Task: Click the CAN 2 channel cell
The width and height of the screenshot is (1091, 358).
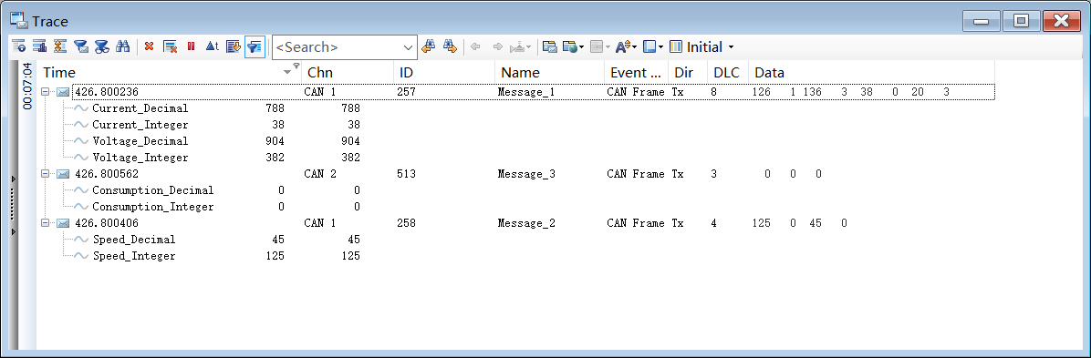Action: [x=320, y=174]
